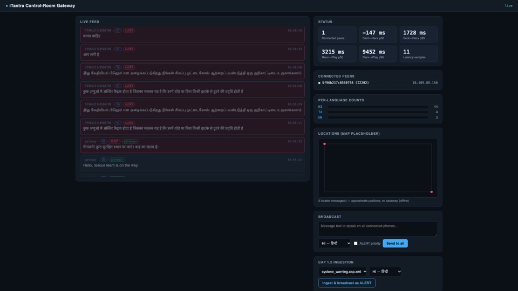Click the 1728 ms Sent→Recv p95 card
518x291 pixels.
click(x=419, y=34)
